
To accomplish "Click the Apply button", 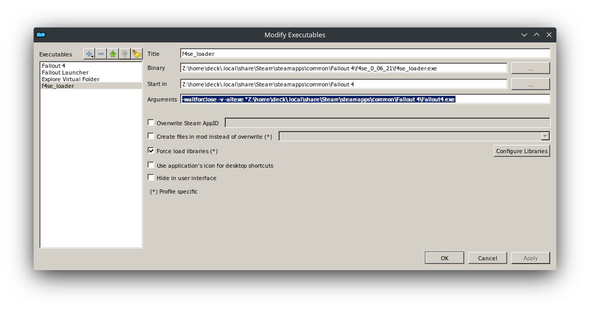I will 530,258.
